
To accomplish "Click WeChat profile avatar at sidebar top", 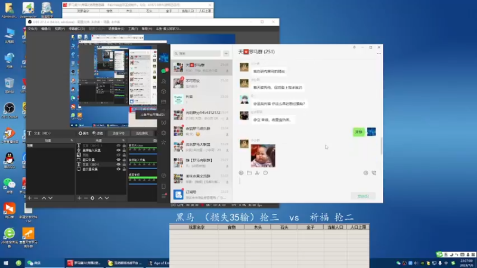I will click(163, 57).
